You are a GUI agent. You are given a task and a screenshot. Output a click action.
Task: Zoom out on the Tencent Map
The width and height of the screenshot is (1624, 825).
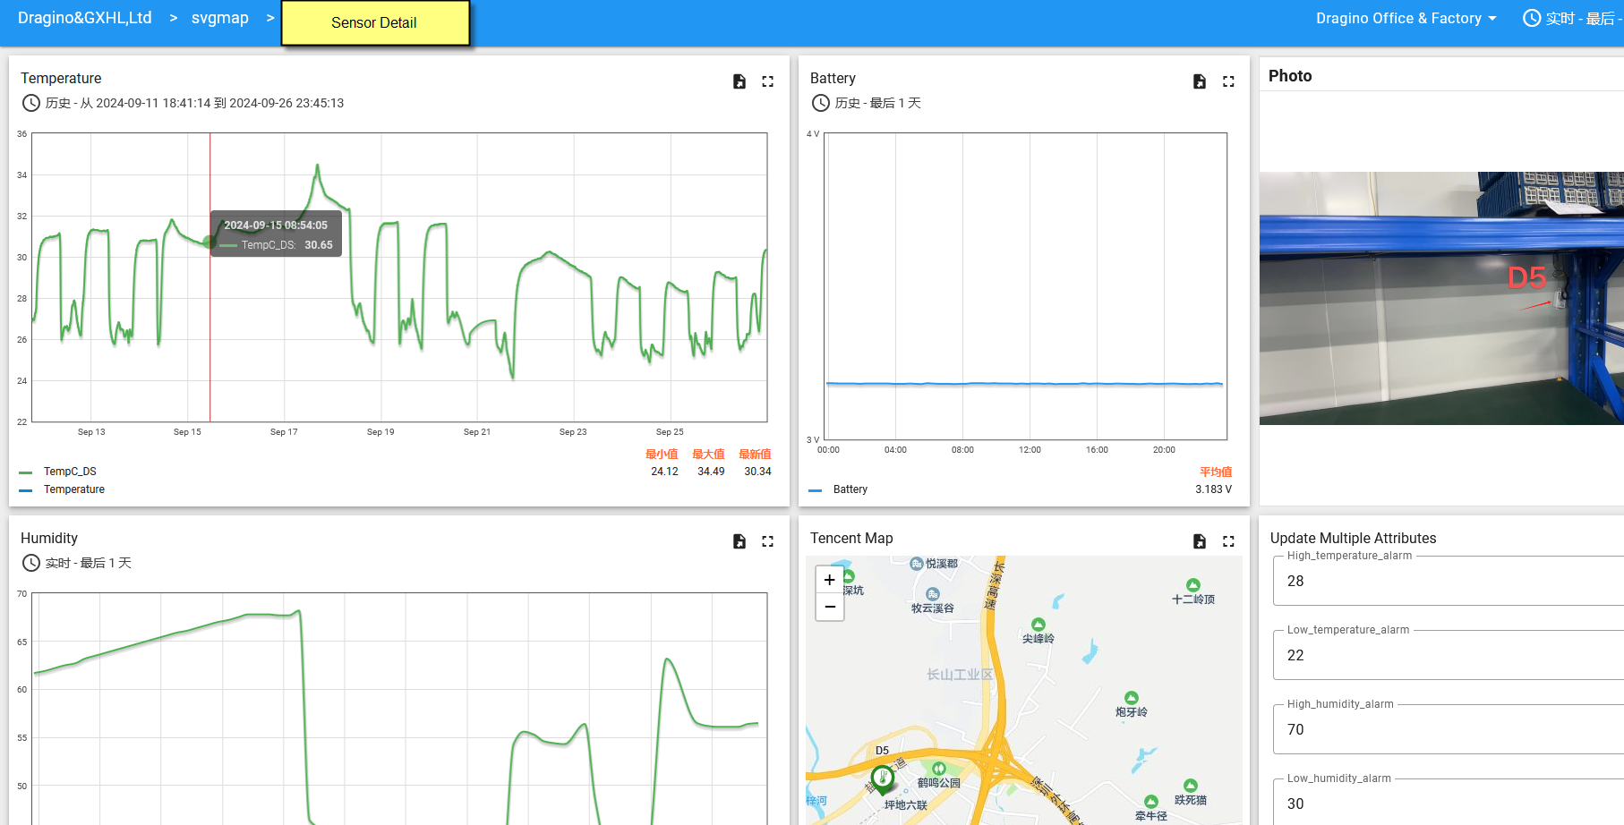[x=830, y=607]
